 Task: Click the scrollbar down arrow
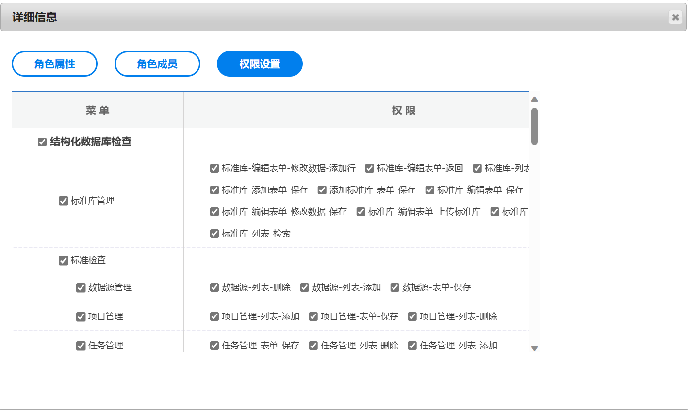pyautogui.click(x=534, y=348)
